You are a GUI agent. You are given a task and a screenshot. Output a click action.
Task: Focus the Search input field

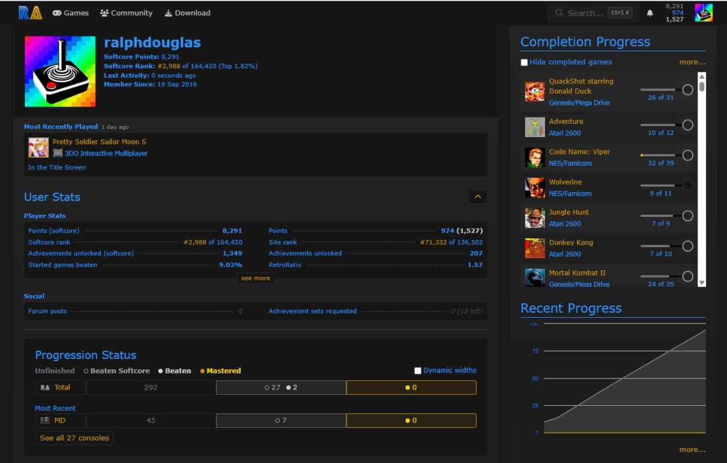tap(593, 13)
